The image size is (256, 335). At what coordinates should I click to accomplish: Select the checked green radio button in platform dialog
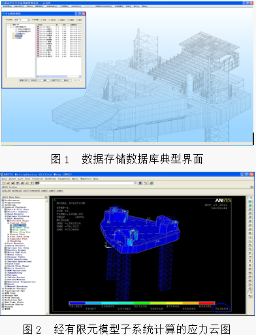pos(41,20)
